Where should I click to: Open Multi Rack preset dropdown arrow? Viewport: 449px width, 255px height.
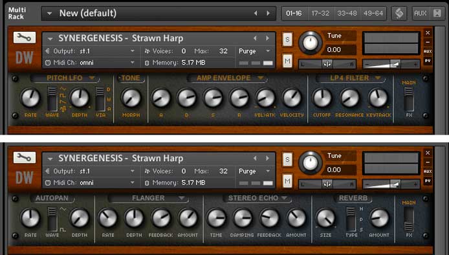(50, 13)
